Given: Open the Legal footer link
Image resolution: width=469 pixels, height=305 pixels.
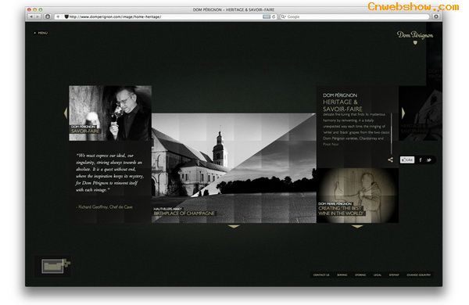Looking at the screenshot, I should click(x=378, y=274).
